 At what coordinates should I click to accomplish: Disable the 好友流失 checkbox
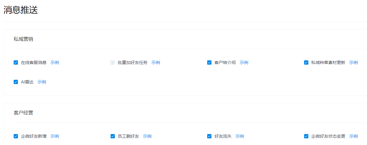tap(209, 136)
